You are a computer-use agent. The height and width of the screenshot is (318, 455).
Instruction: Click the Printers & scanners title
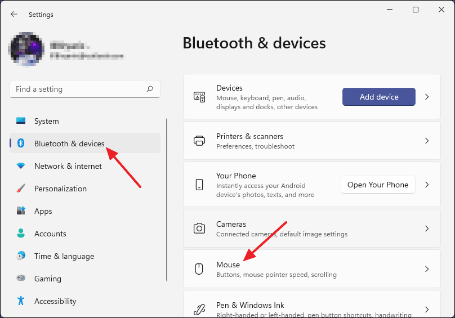pyautogui.click(x=249, y=136)
